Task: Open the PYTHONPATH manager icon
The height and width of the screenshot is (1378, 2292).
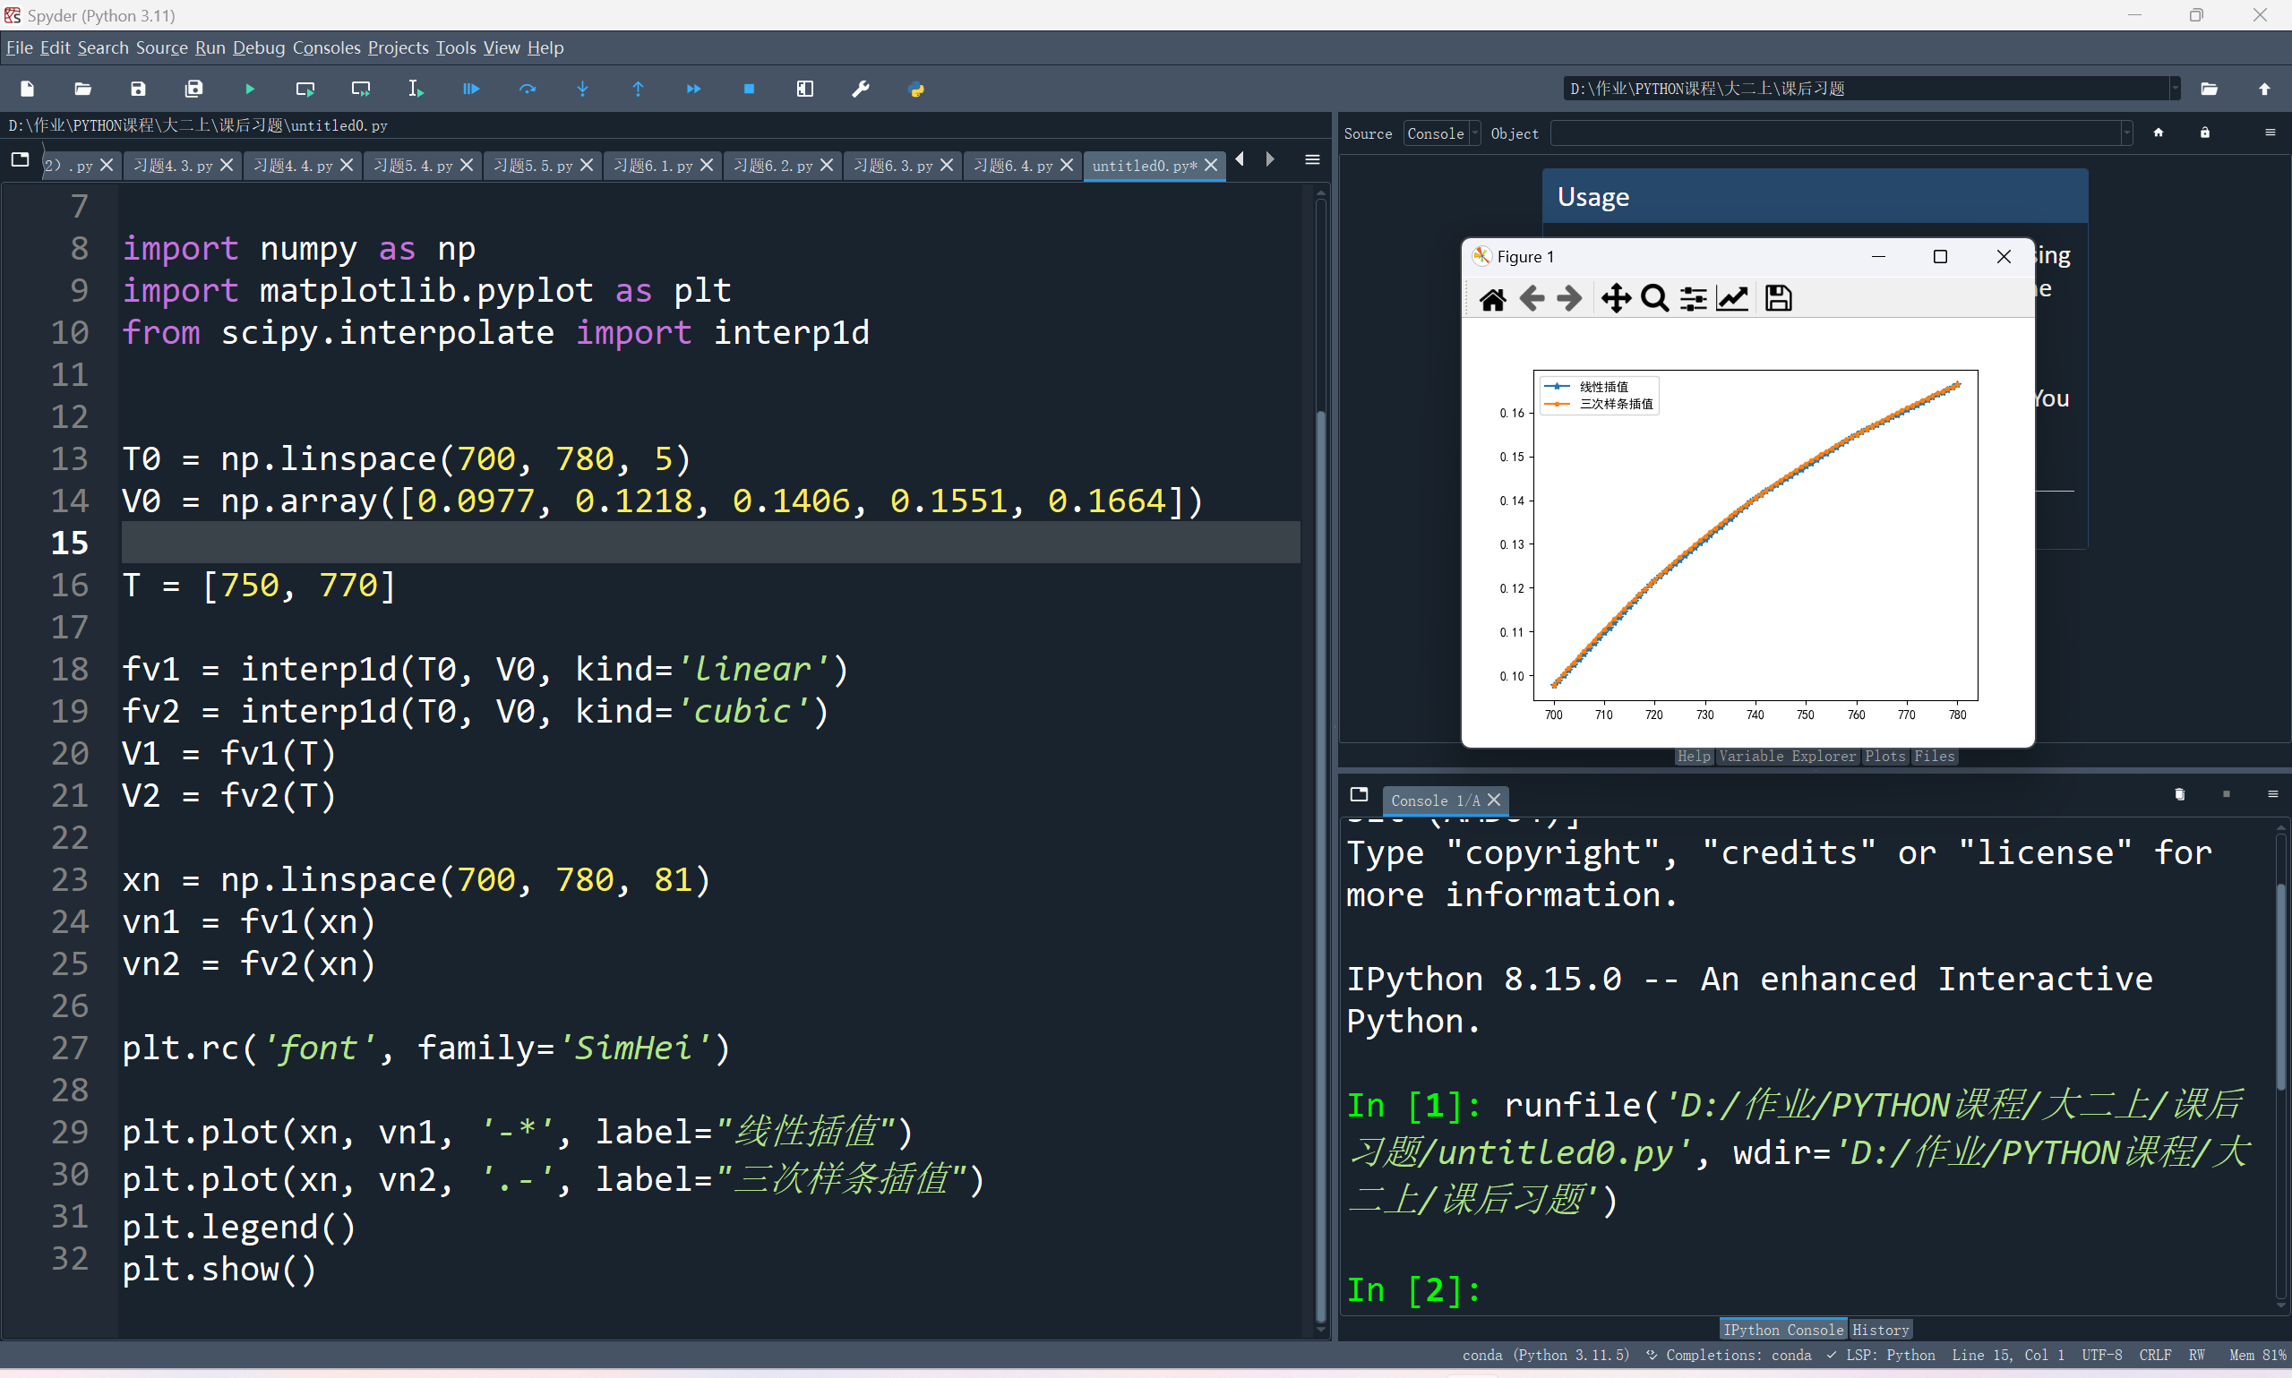Action: point(915,90)
